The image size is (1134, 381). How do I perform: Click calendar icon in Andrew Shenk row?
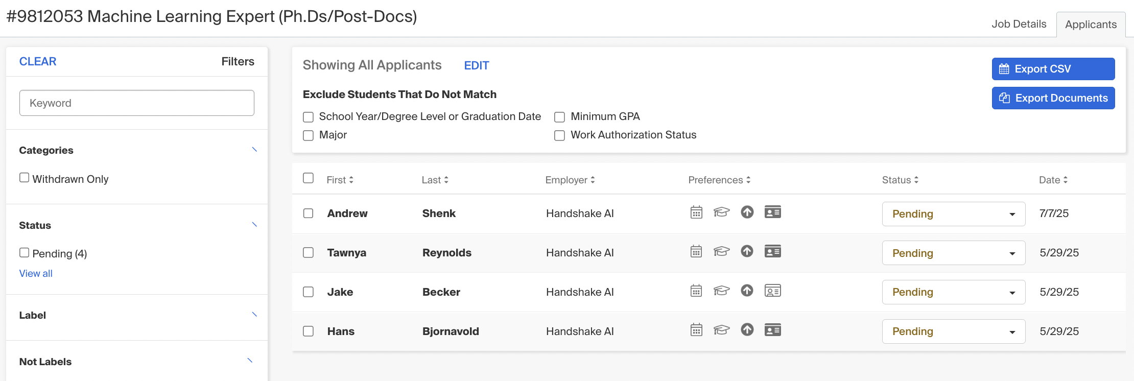click(x=696, y=212)
